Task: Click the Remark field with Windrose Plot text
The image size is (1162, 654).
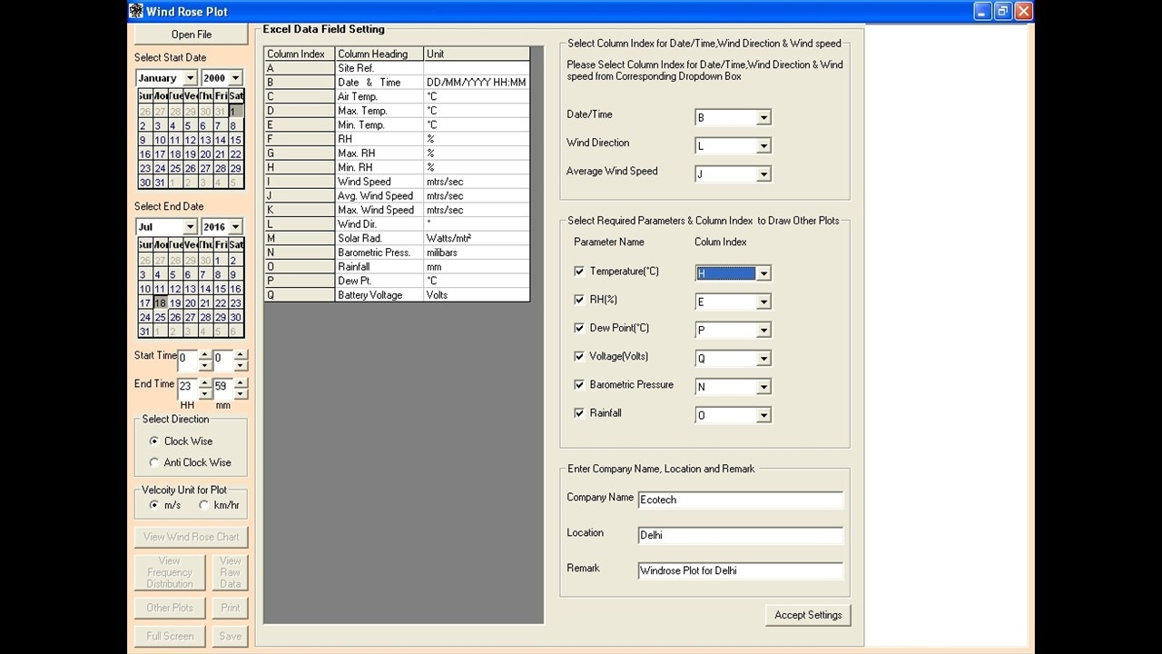Action: pyautogui.click(x=740, y=570)
